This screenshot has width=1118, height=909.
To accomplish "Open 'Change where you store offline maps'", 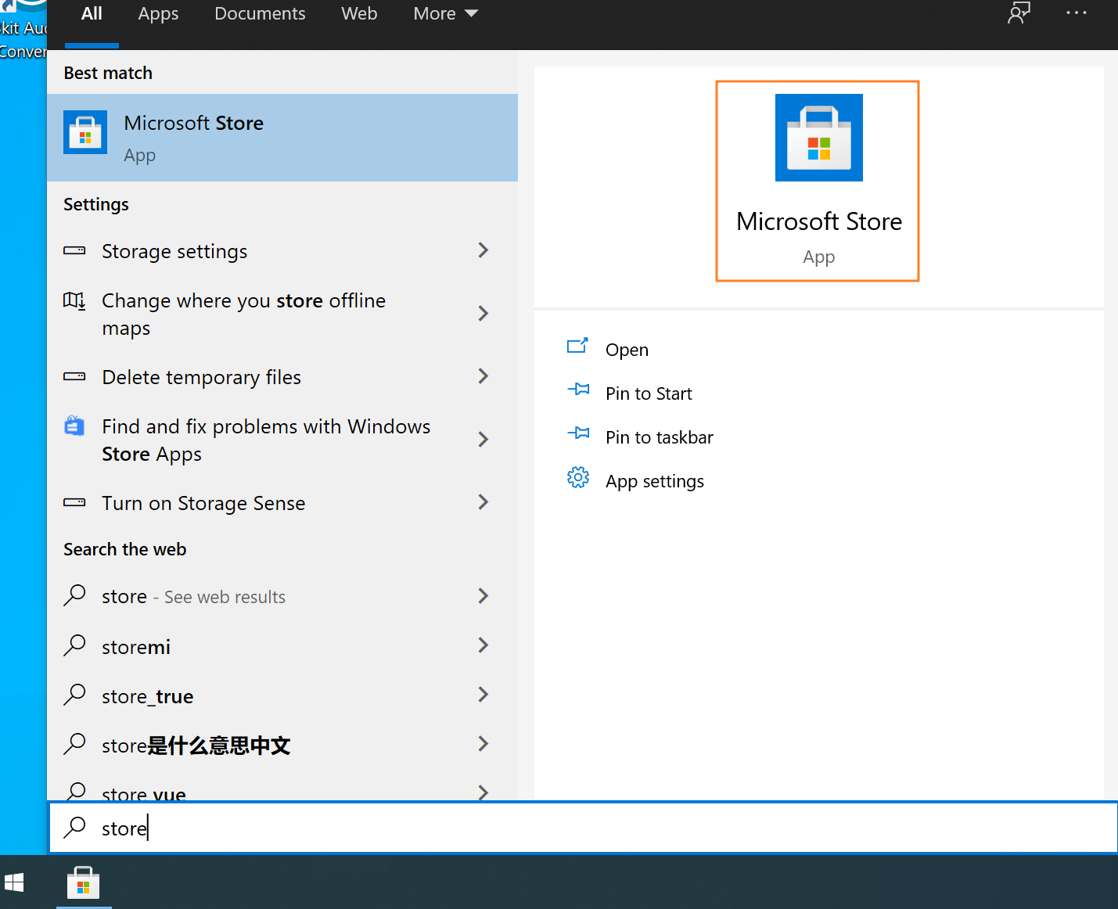I will pos(282,314).
